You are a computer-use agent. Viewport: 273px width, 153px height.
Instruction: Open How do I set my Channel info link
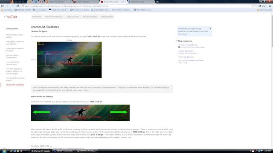12,57
